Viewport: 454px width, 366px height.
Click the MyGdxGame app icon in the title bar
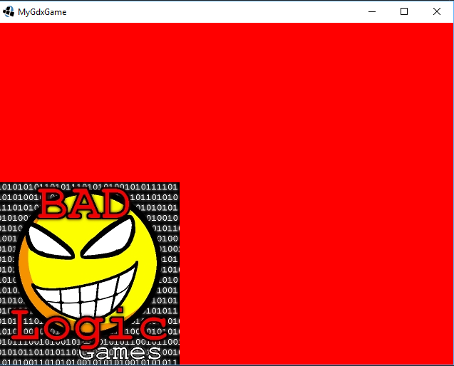[9, 12]
